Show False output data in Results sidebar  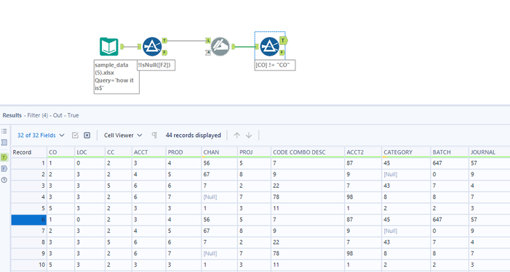4,168
